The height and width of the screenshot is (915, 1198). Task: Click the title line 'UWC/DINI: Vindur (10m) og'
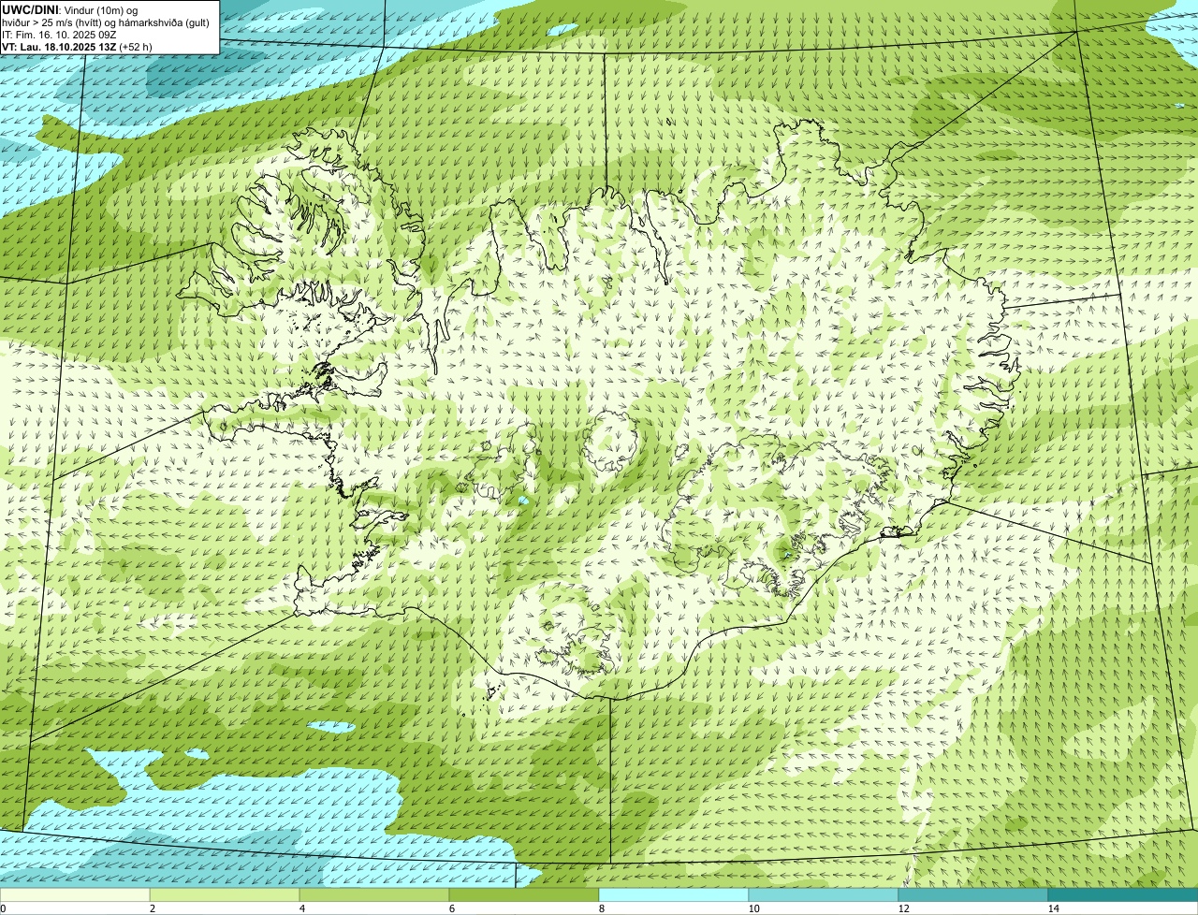(x=70, y=9)
